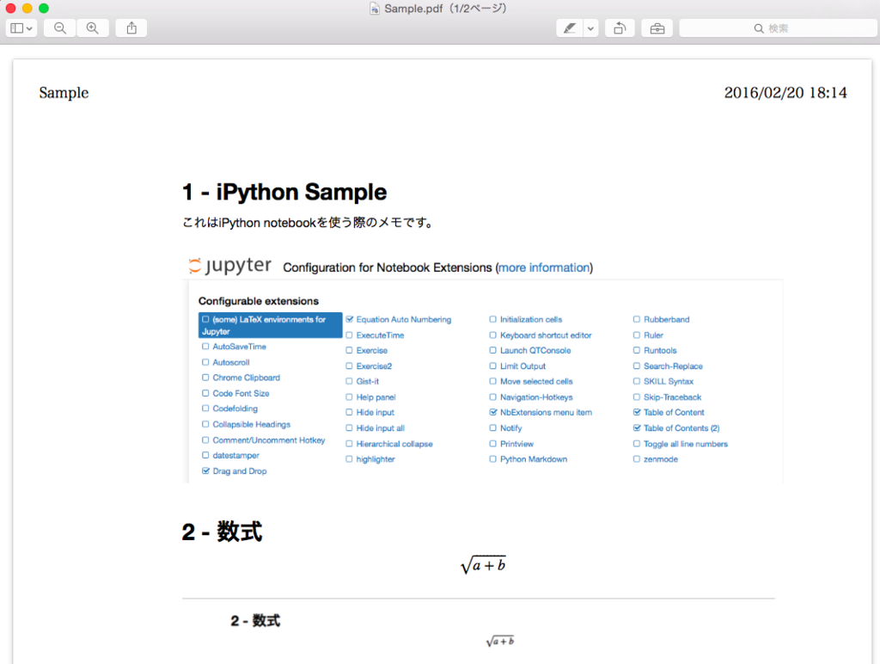Click Launch QTConsole extension
This screenshot has width=880, height=664.
pyautogui.click(x=535, y=350)
